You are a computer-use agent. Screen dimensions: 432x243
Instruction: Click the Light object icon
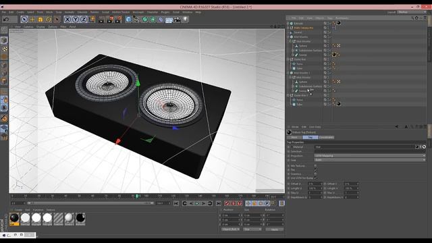[185, 20]
